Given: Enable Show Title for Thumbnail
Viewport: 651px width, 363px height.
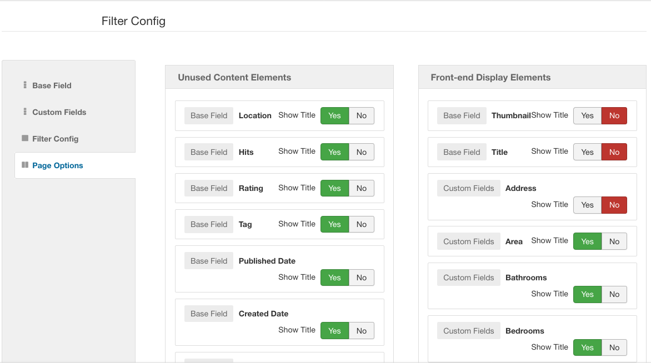Looking at the screenshot, I should (587, 115).
